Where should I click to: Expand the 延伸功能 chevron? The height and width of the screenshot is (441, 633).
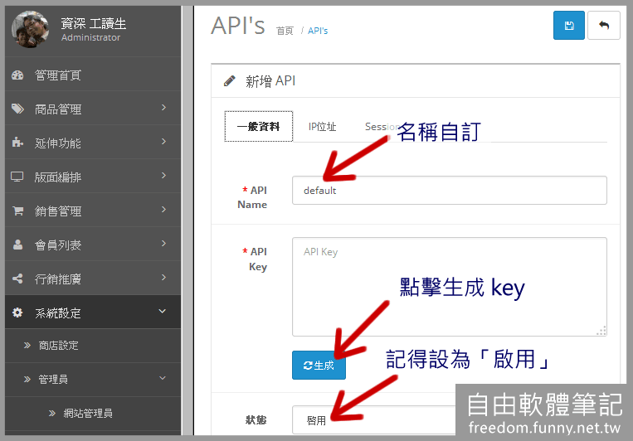163,141
